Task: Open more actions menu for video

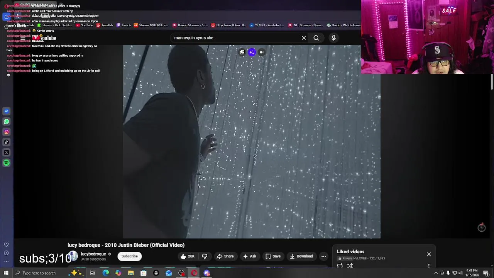Action: click(x=323, y=256)
